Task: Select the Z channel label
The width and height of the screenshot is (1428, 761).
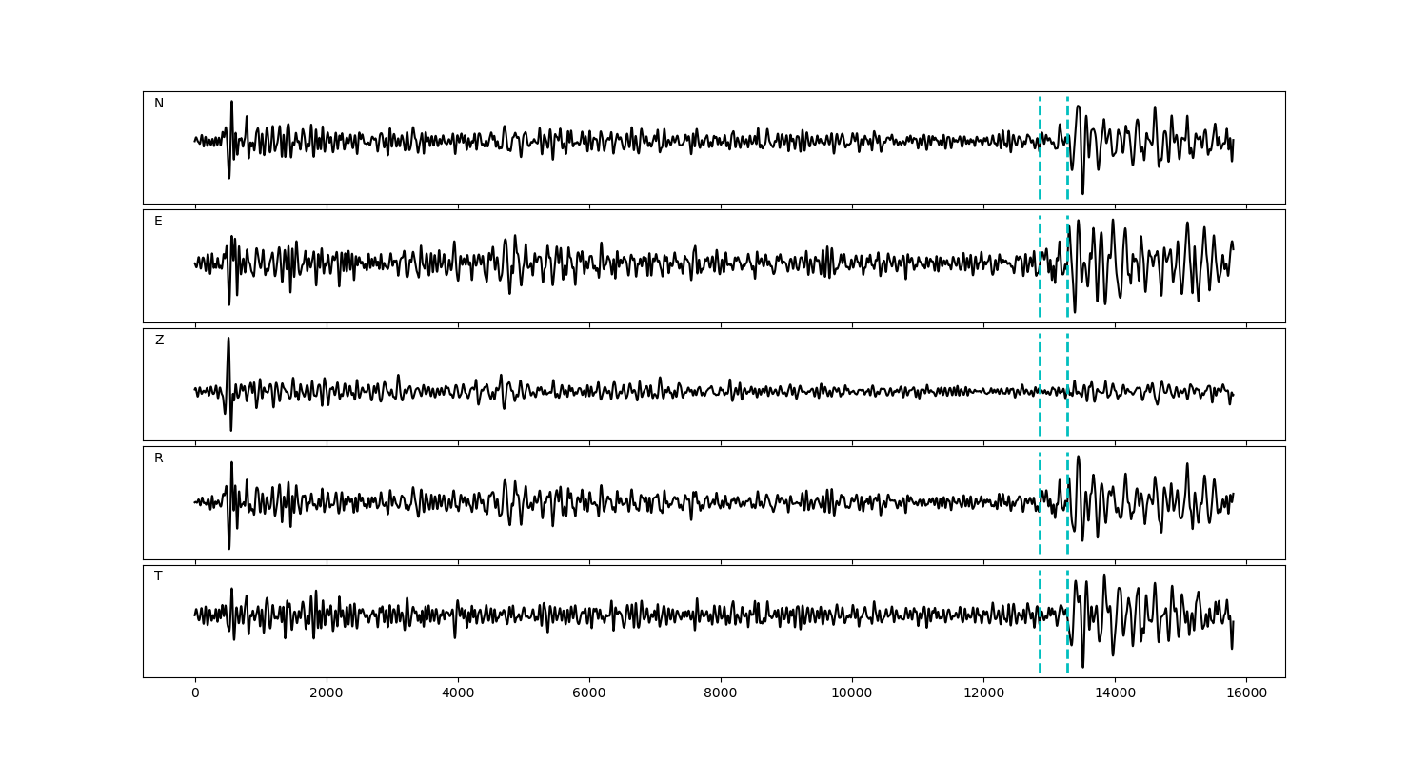Action: pyautogui.click(x=159, y=341)
